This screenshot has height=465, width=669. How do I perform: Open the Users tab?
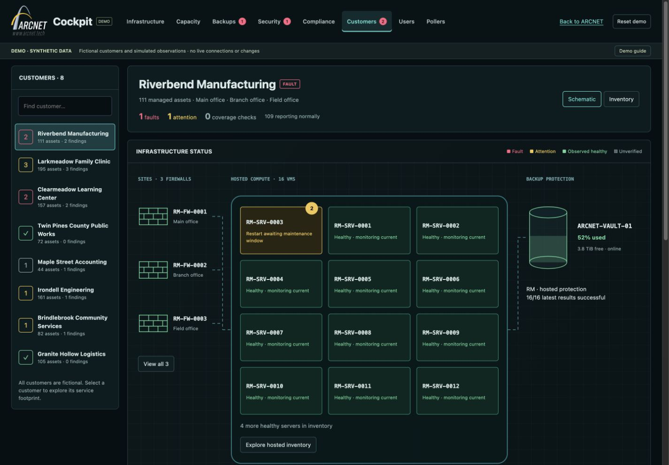coord(407,22)
